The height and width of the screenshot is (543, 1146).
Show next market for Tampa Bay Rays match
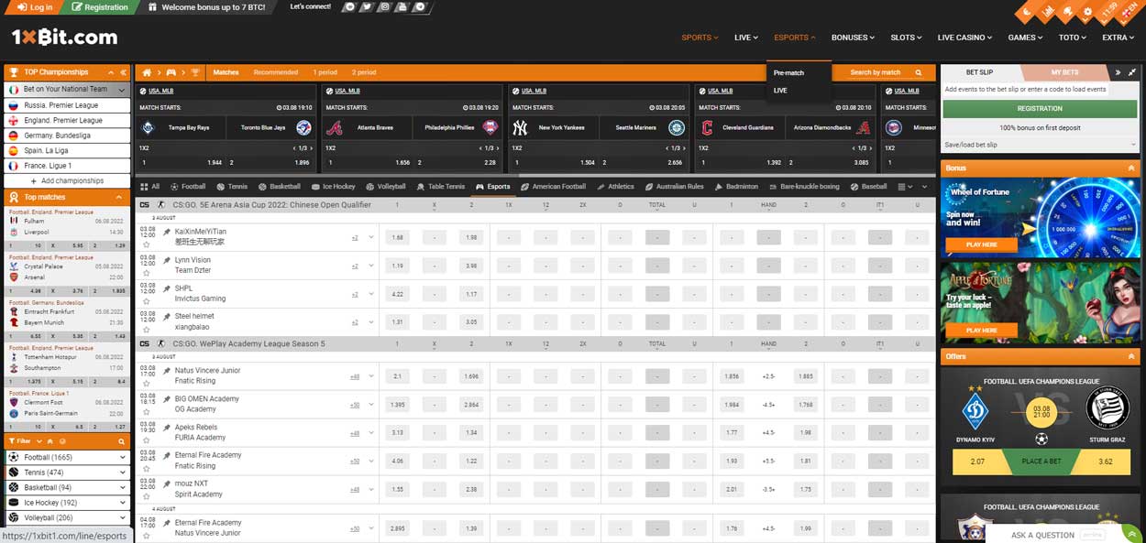coord(311,148)
